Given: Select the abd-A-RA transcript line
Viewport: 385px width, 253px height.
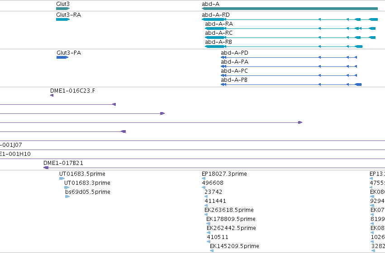Looking at the screenshot, I should pos(290,28).
